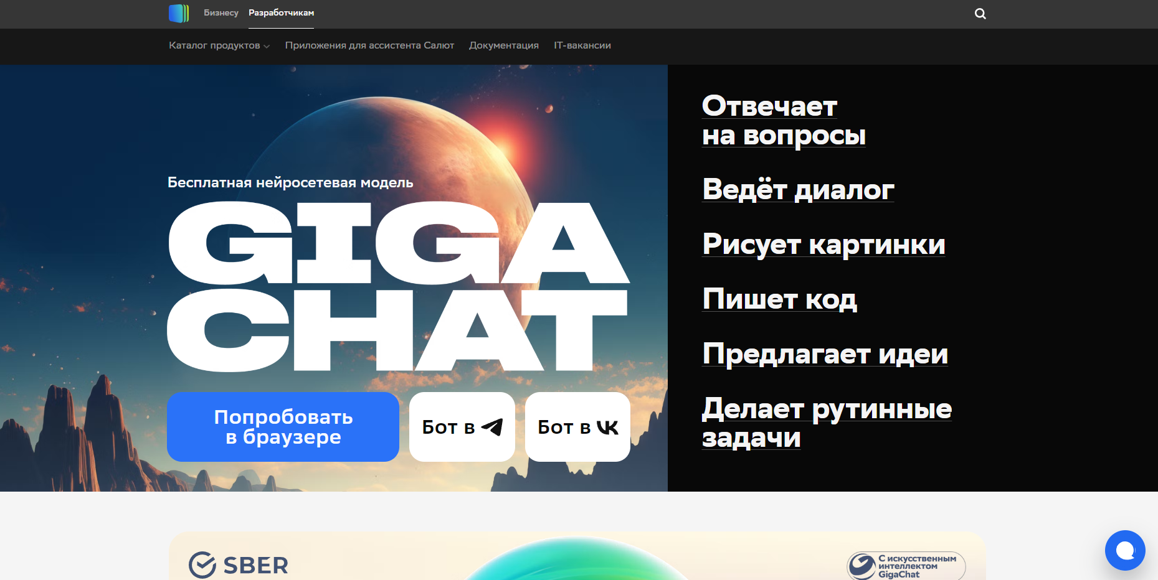The image size is (1158, 580).
Task: Open the VK bot button
Action: [577, 427]
